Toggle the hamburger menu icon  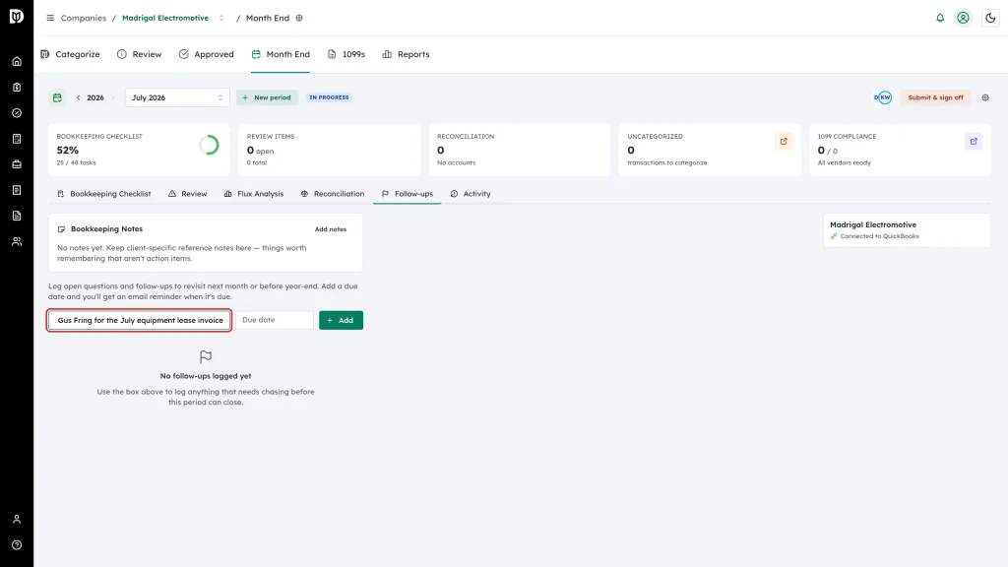[x=50, y=18]
